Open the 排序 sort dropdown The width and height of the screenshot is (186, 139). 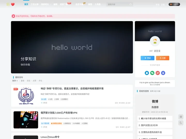[x=15, y=81]
